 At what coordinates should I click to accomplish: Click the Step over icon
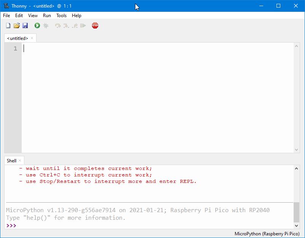58,25
